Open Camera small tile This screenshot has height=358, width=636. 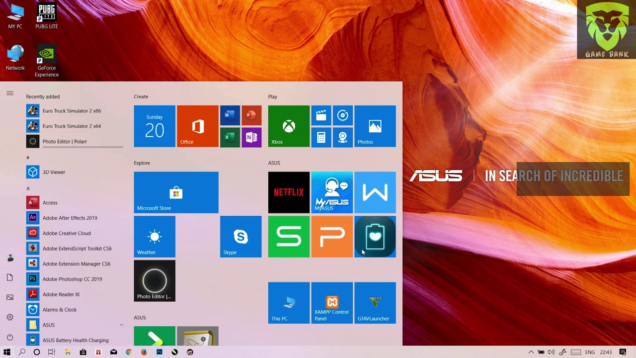[343, 137]
